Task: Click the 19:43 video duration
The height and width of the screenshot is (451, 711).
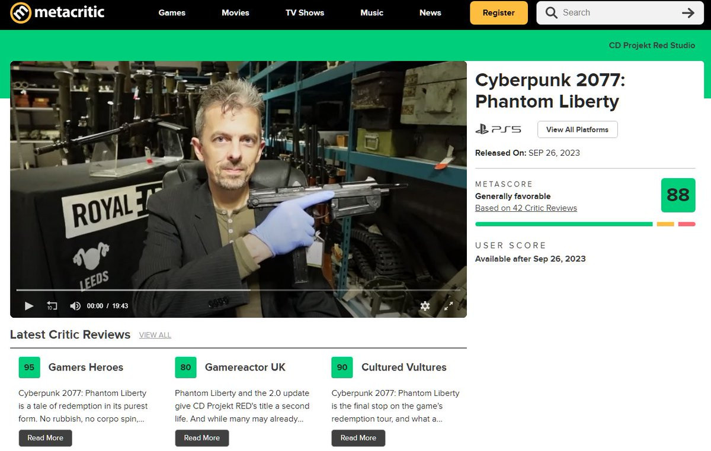Action: 120,306
